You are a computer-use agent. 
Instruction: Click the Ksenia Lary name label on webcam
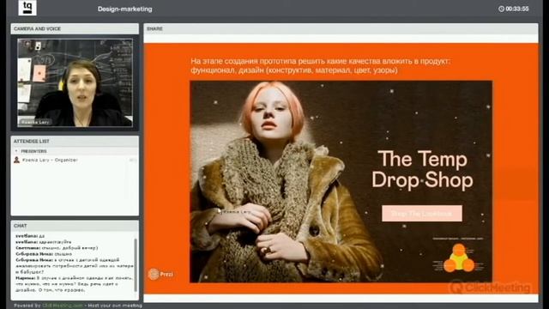pyautogui.click(x=35, y=122)
